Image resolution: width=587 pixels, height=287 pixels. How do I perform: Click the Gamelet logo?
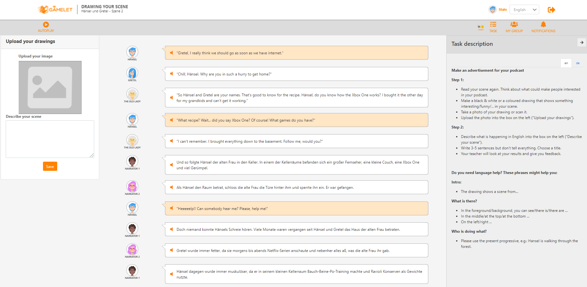(x=55, y=9)
